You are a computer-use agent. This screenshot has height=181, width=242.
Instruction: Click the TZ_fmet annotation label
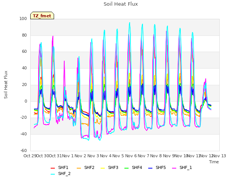pyautogui.click(x=42, y=15)
